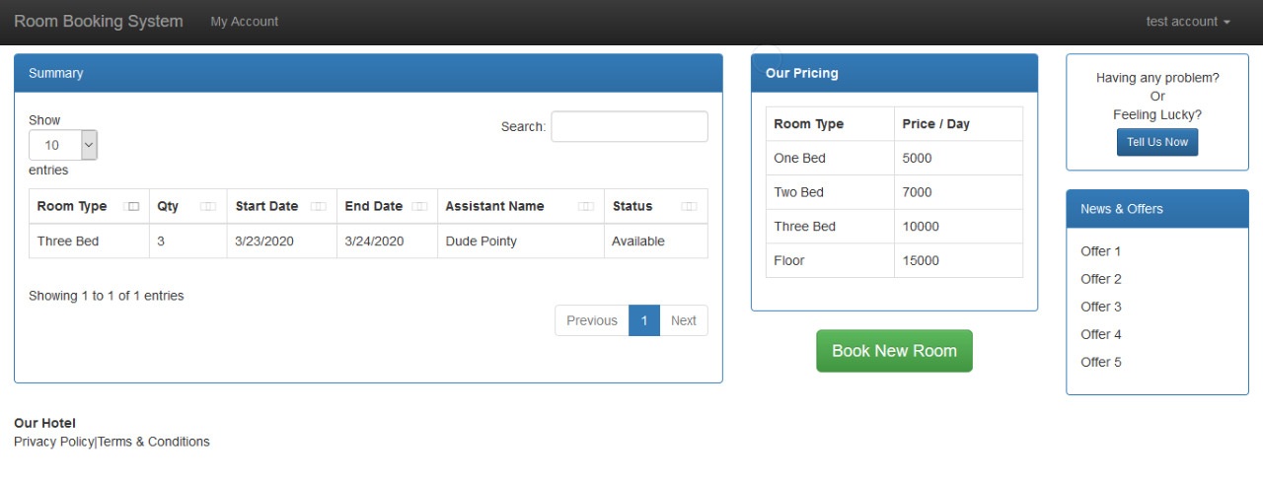Sort by Assistant Name using its icon
The height and width of the screenshot is (483, 1263).
click(x=586, y=206)
